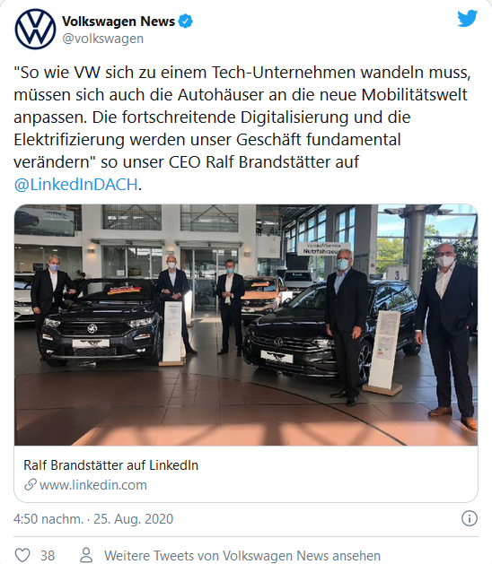Click the @volkswagen handle
This screenshot has height=564, width=492.
[x=103, y=39]
